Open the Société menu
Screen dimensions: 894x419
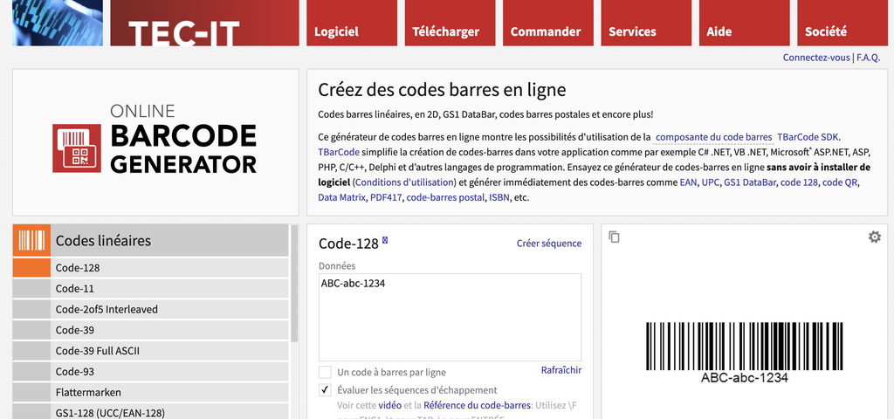(x=842, y=23)
